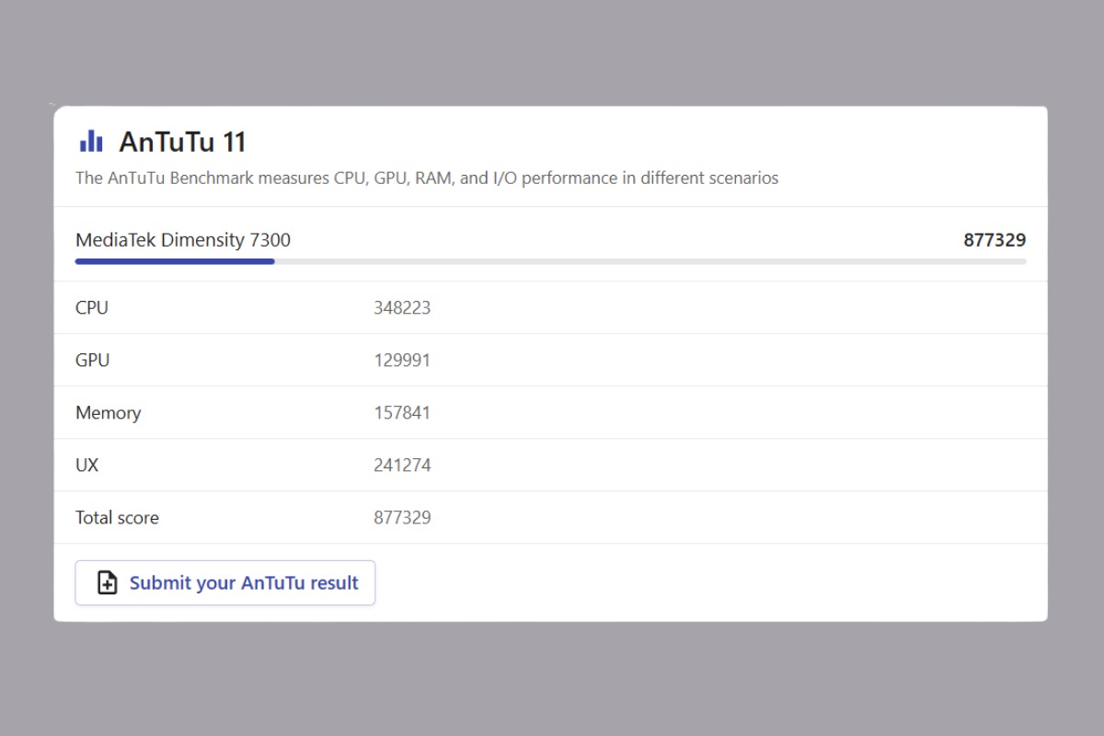Select the Memory row label

coord(108,412)
